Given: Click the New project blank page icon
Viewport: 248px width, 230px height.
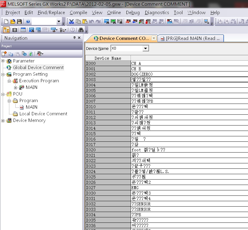Looking at the screenshot, I should 6,22.
